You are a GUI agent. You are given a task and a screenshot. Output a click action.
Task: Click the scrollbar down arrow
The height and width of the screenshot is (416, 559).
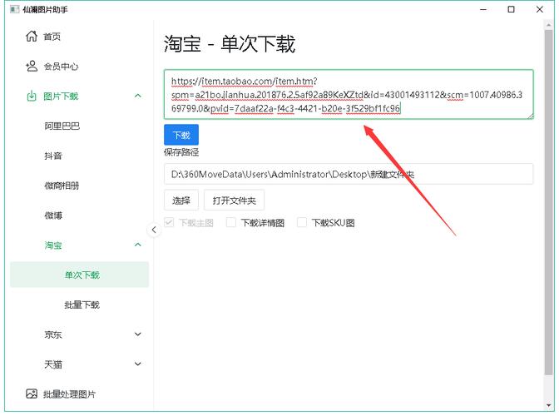(548, 406)
